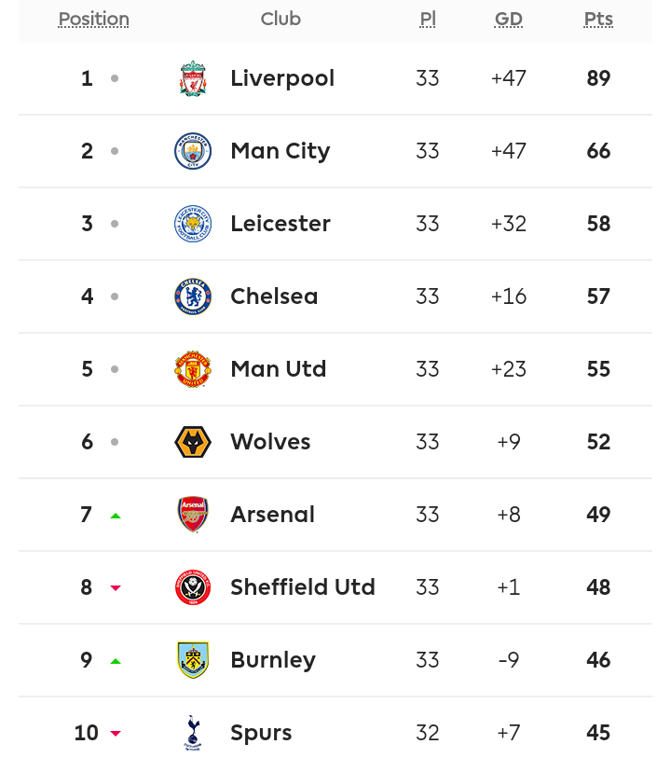Click the Wolves wolf-head logo
Screen dimensions: 671x758
coord(193,442)
